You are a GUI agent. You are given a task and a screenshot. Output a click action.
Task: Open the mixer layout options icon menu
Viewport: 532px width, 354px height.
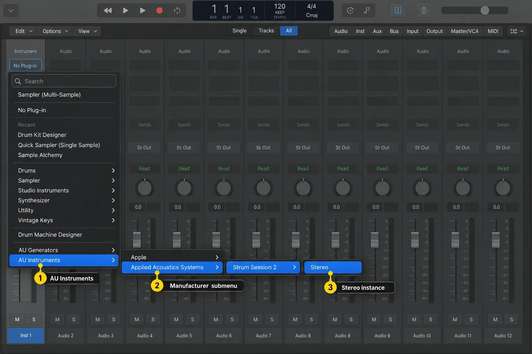(x=517, y=31)
